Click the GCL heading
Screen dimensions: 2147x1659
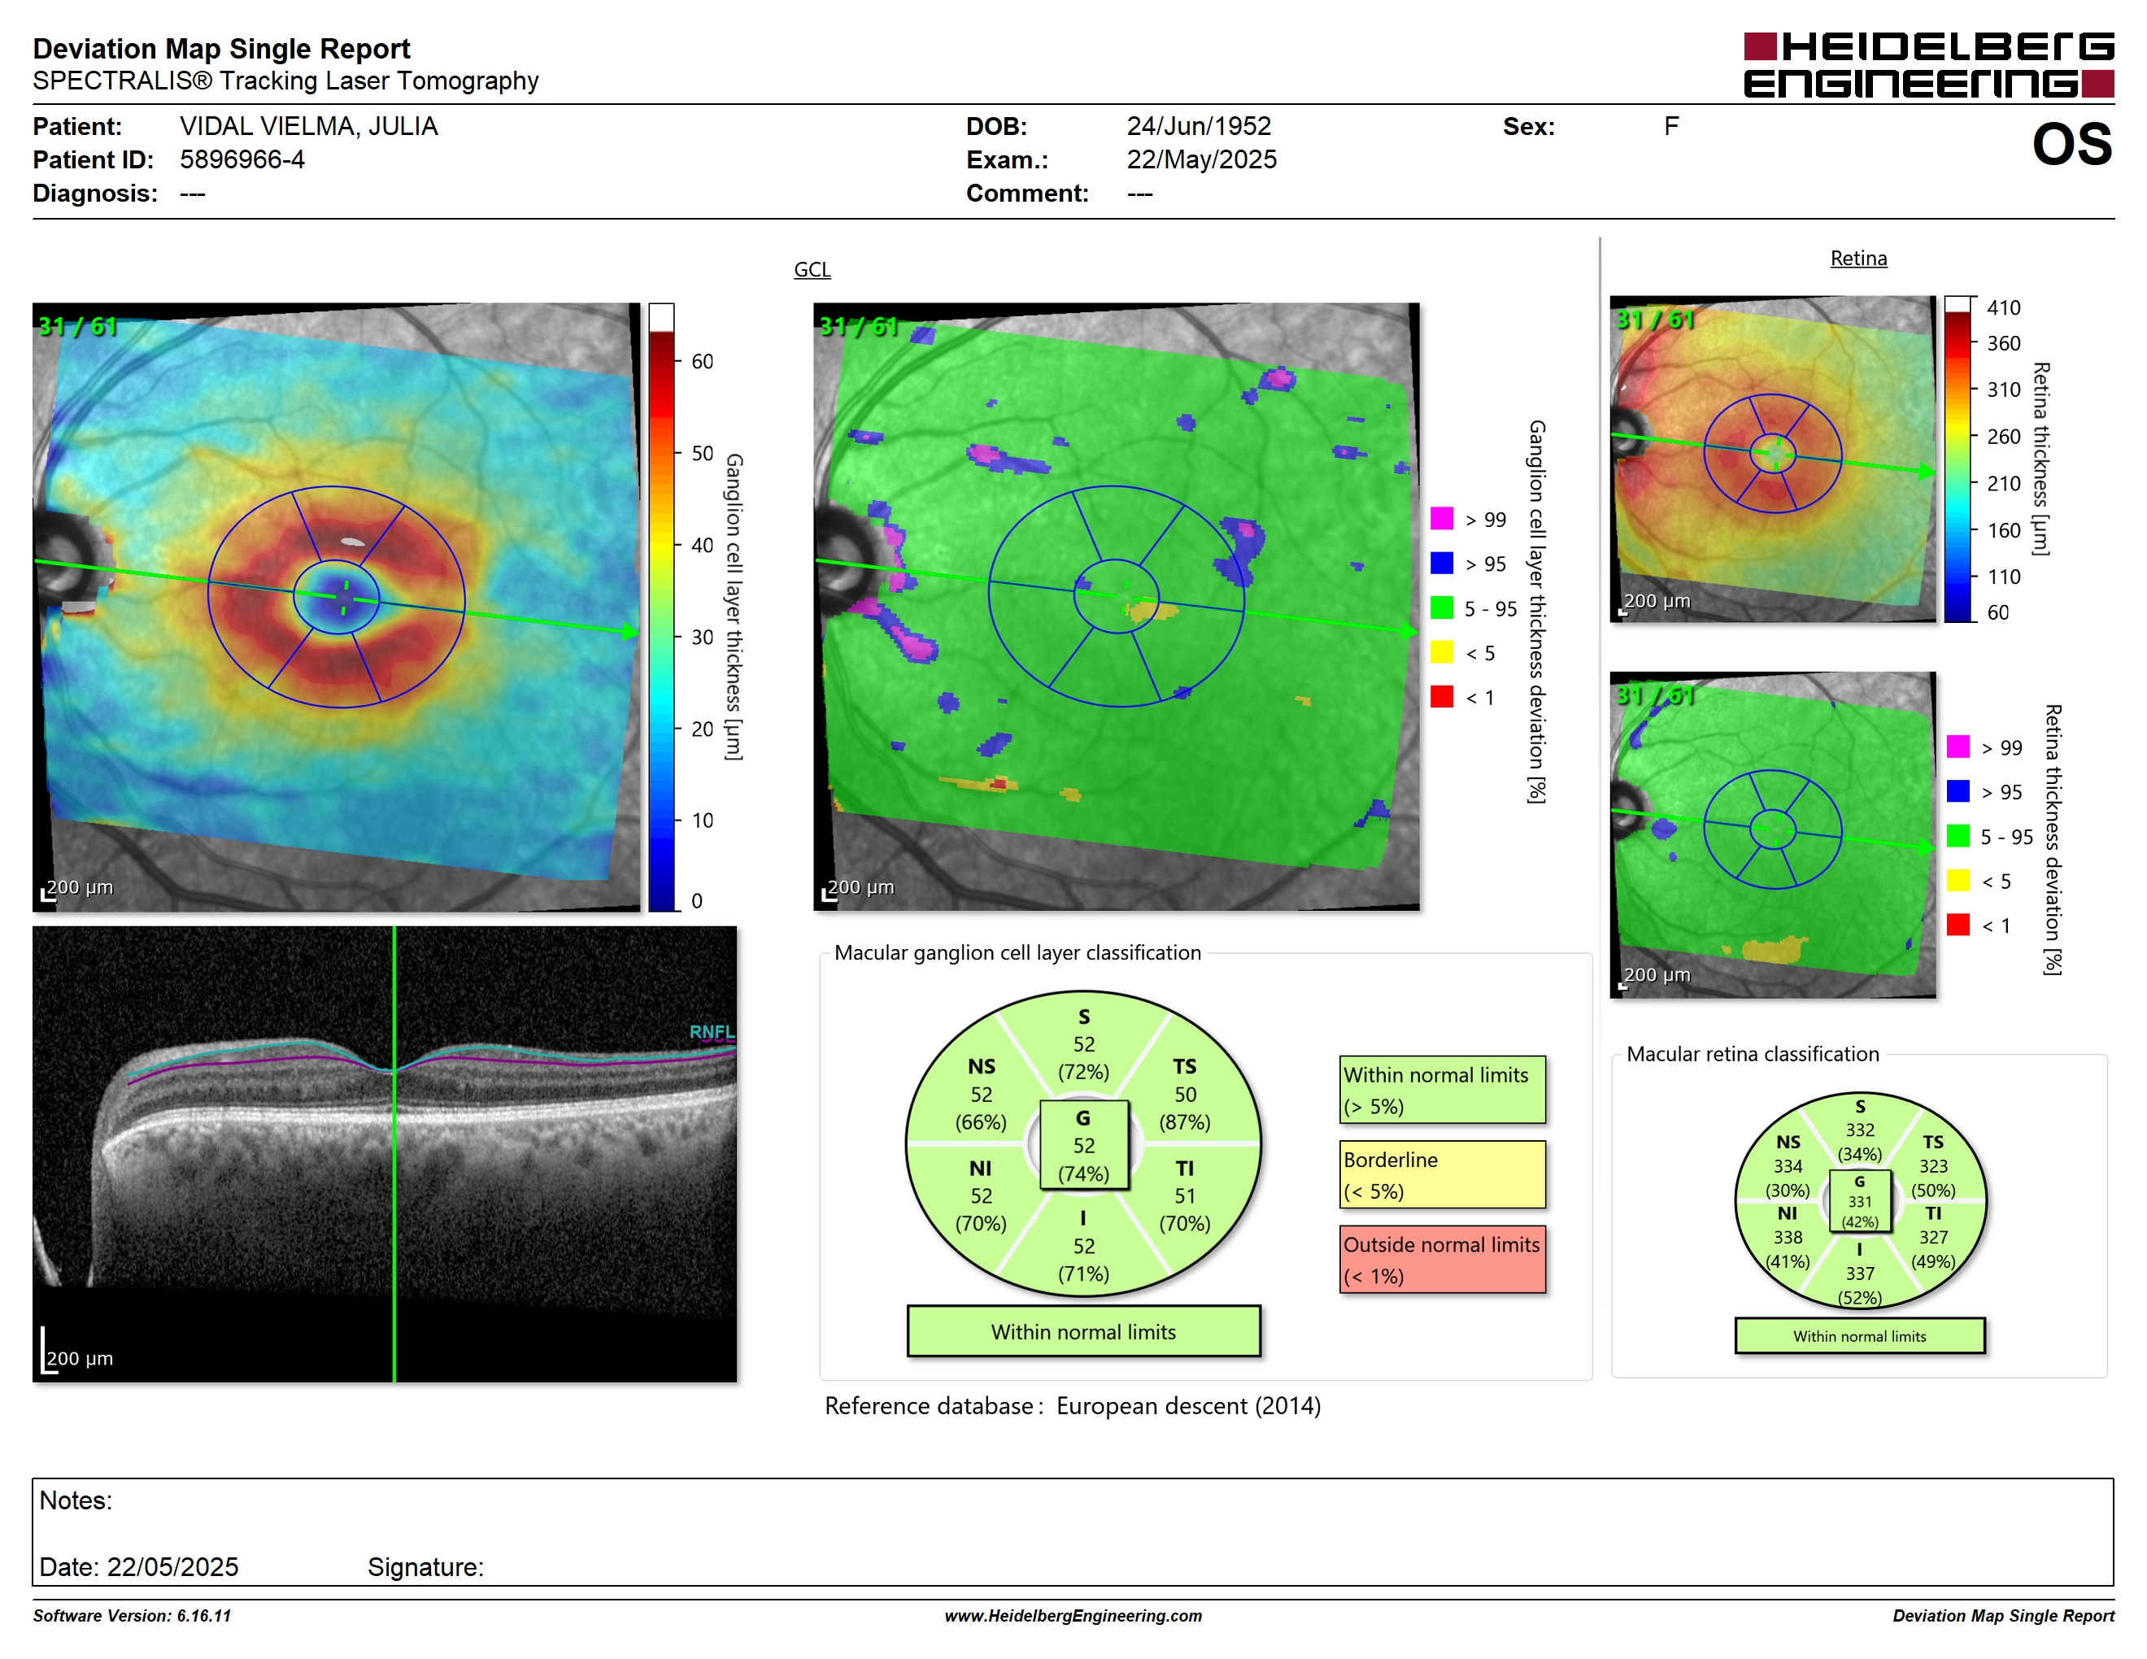click(812, 269)
